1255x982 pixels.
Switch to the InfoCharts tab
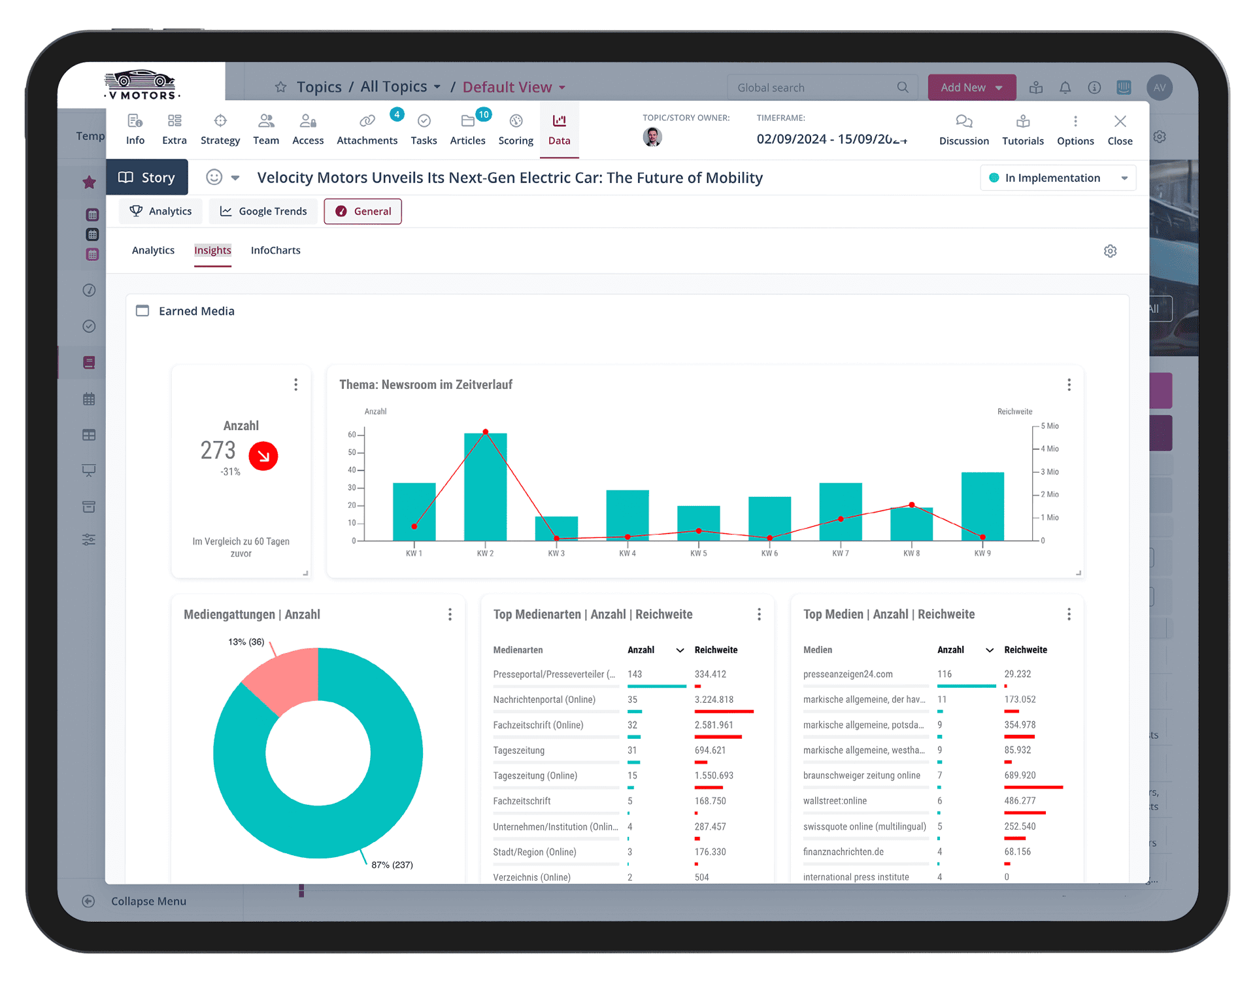point(275,250)
